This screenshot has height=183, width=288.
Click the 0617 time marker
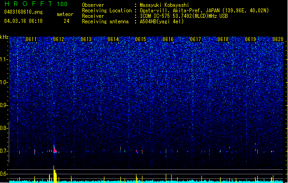(x=196, y=39)
